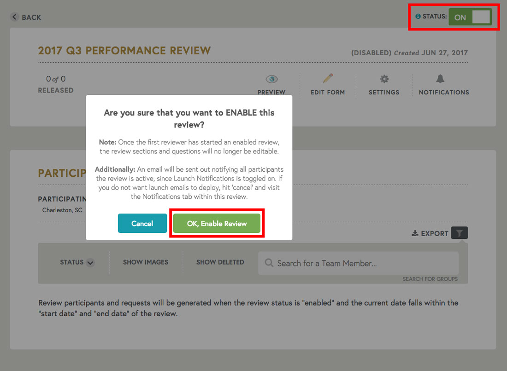Click the info icon next to Status
The image size is (507, 371).
click(x=418, y=16)
